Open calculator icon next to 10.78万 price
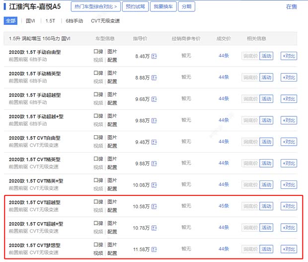This screenshot has width=308, height=262. (154, 227)
